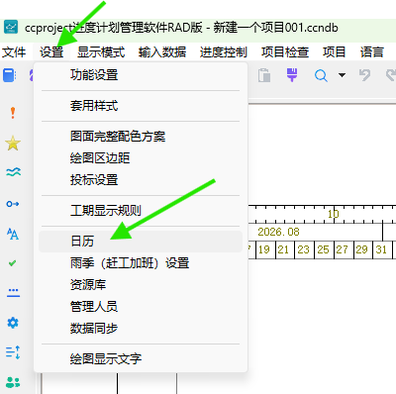Click the paste clipboard toolbar icon
396x394 pixels.
click(x=264, y=75)
